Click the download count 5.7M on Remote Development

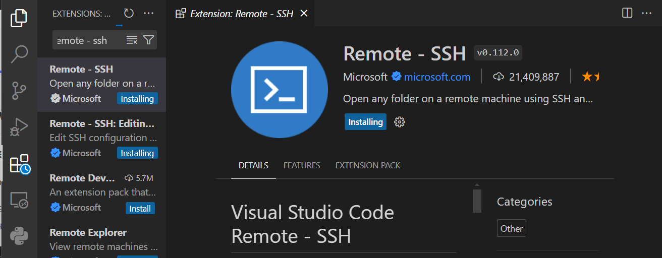tap(139, 178)
